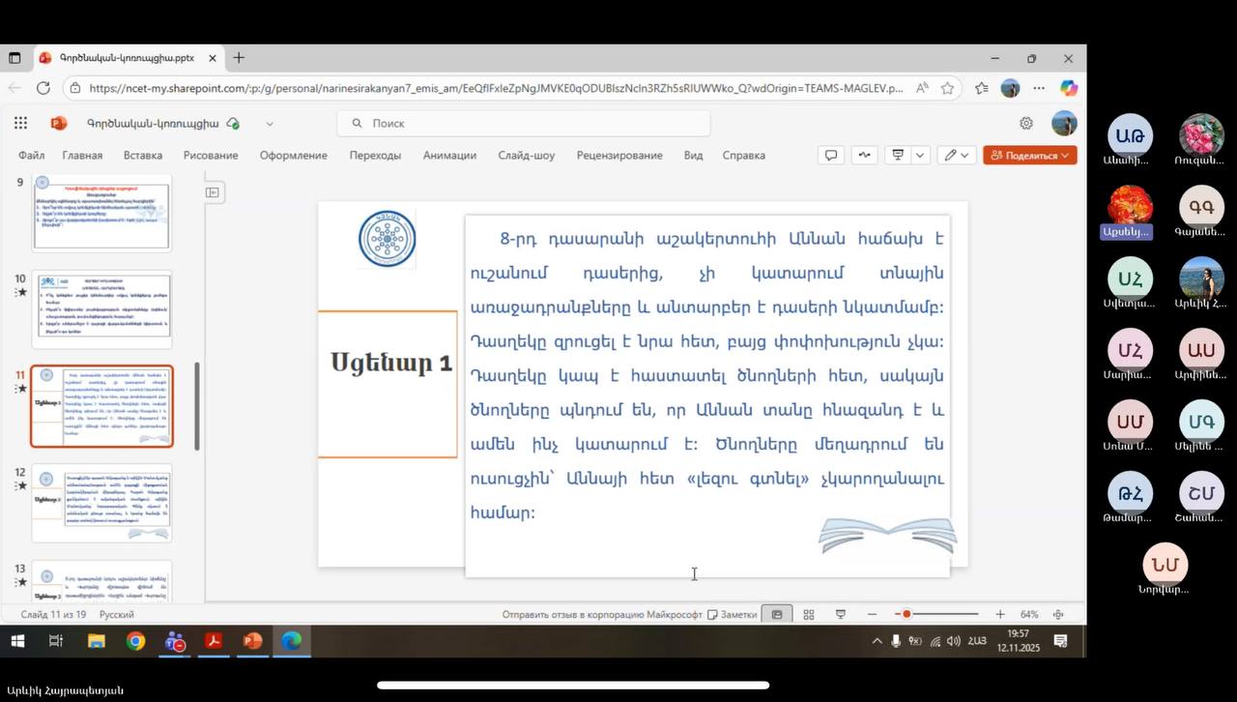1237x702 pixels.
Task: Open the PowerPoint settings gear
Action: (x=1026, y=123)
